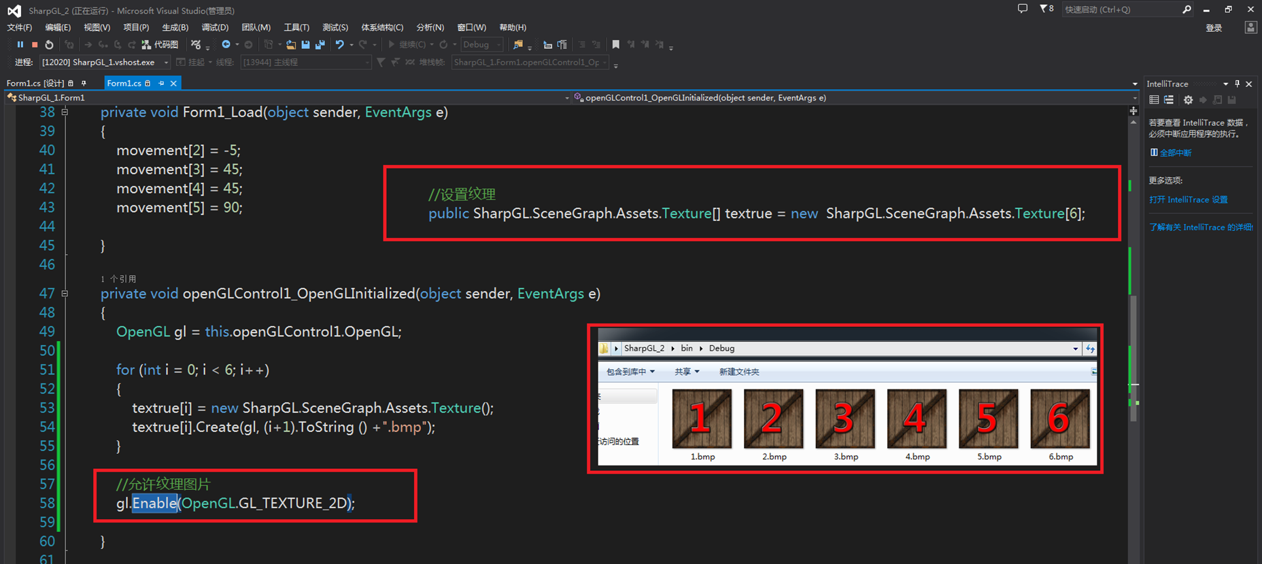This screenshot has height=564, width=1262.
Task: Open IntelliTrace settings gear icon
Action: tap(1188, 100)
